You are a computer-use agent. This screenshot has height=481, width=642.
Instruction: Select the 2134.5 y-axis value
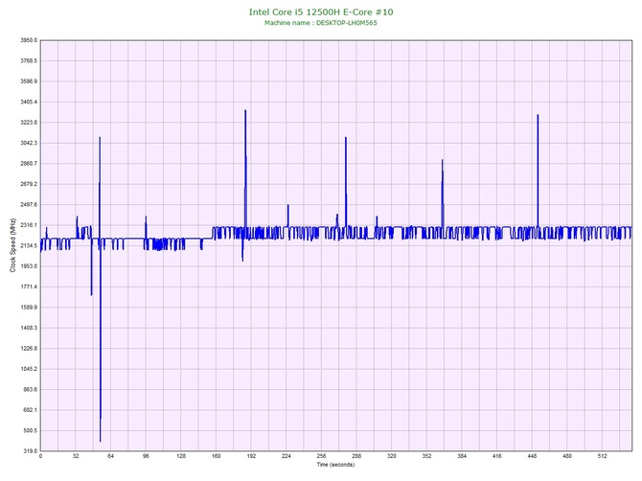tap(29, 245)
